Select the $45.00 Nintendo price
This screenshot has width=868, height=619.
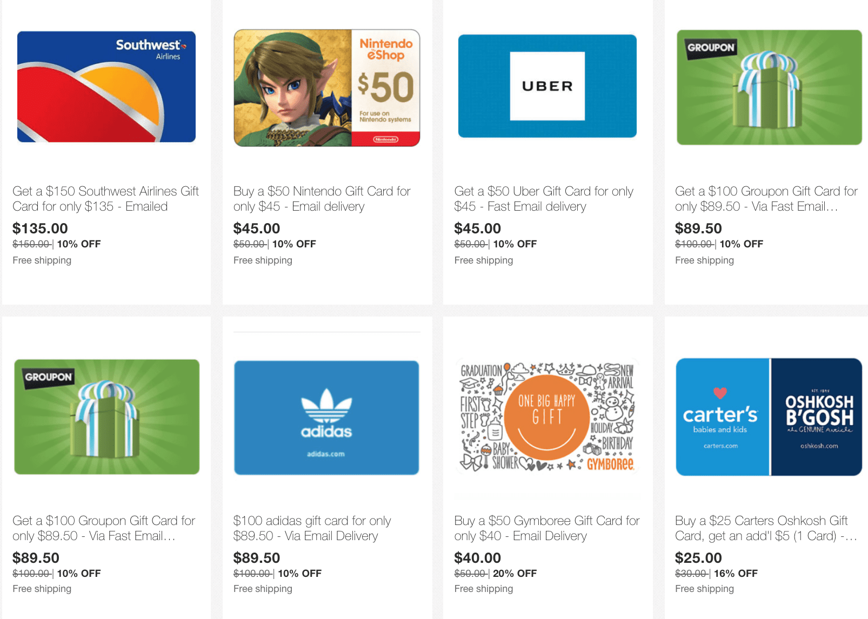pyautogui.click(x=257, y=228)
